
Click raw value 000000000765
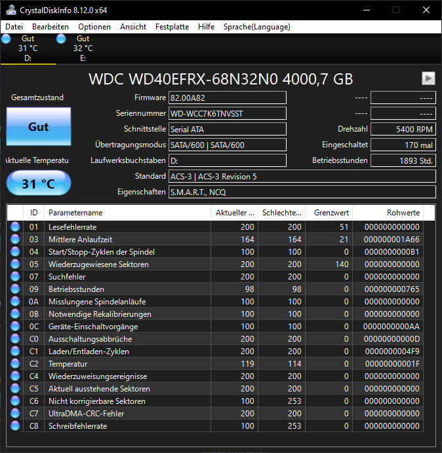pyautogui.click(x=392, y=289)
